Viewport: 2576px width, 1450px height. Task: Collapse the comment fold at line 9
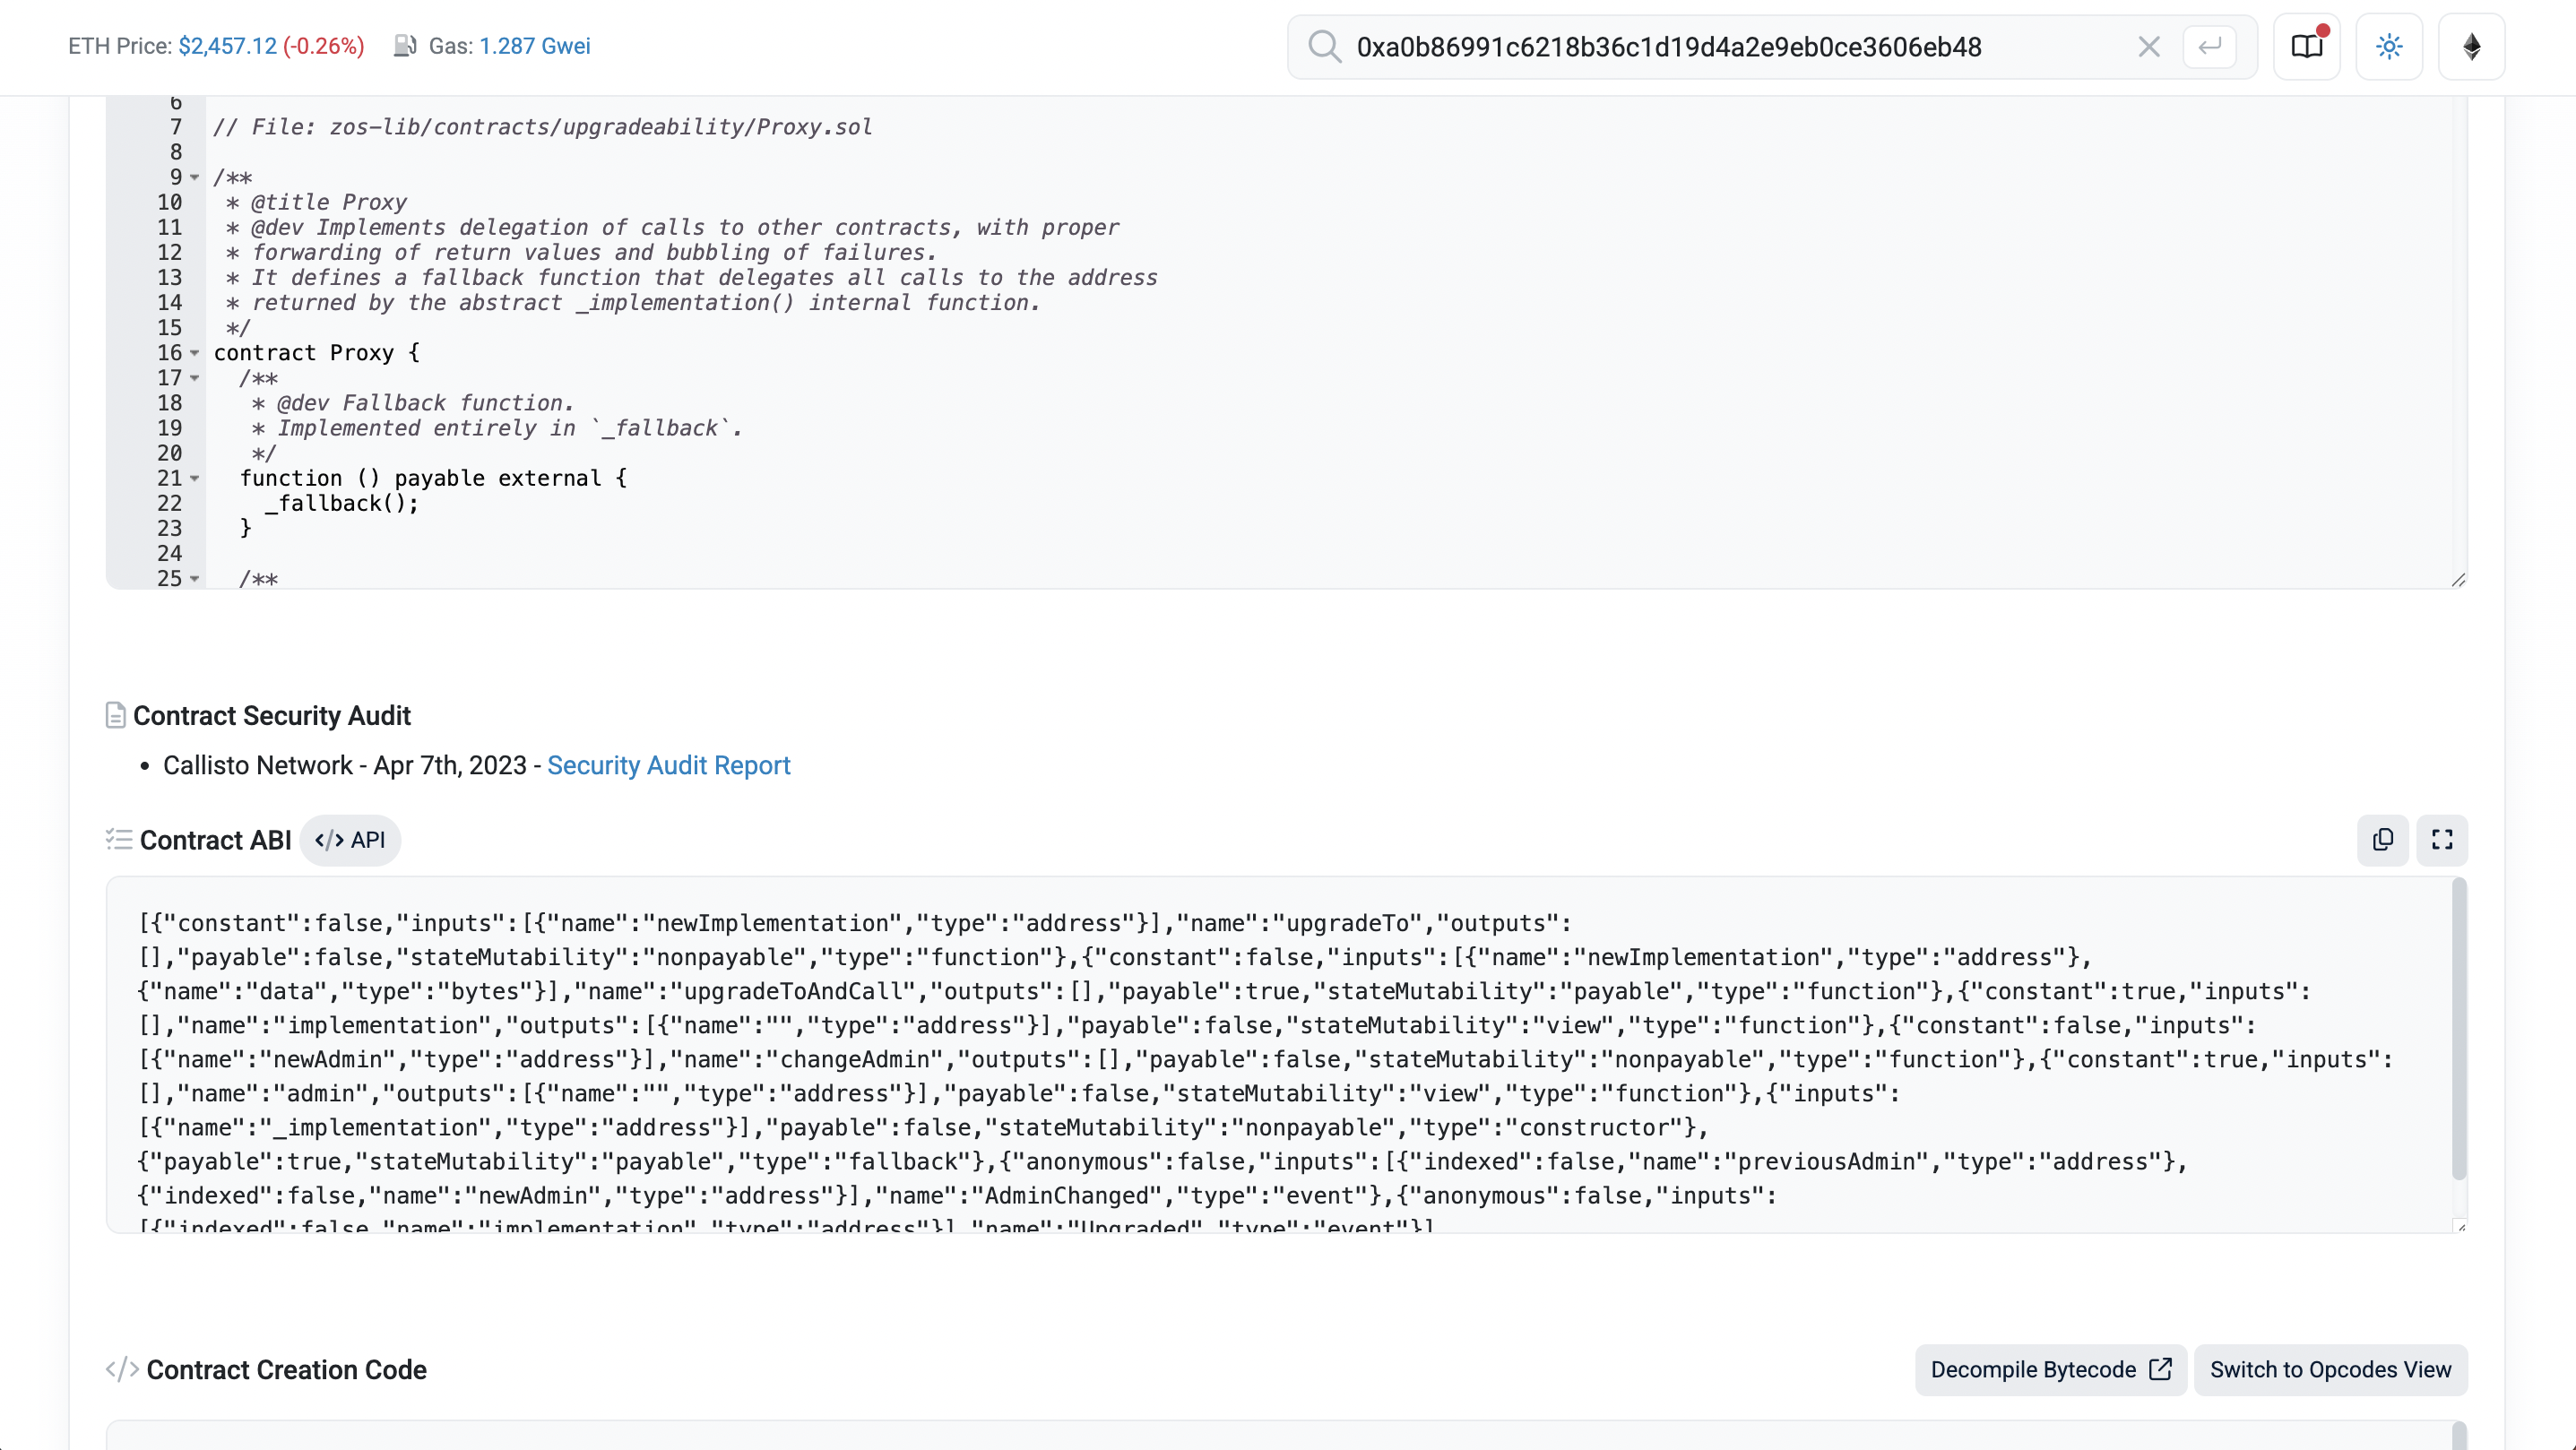(x=195, y=178)
